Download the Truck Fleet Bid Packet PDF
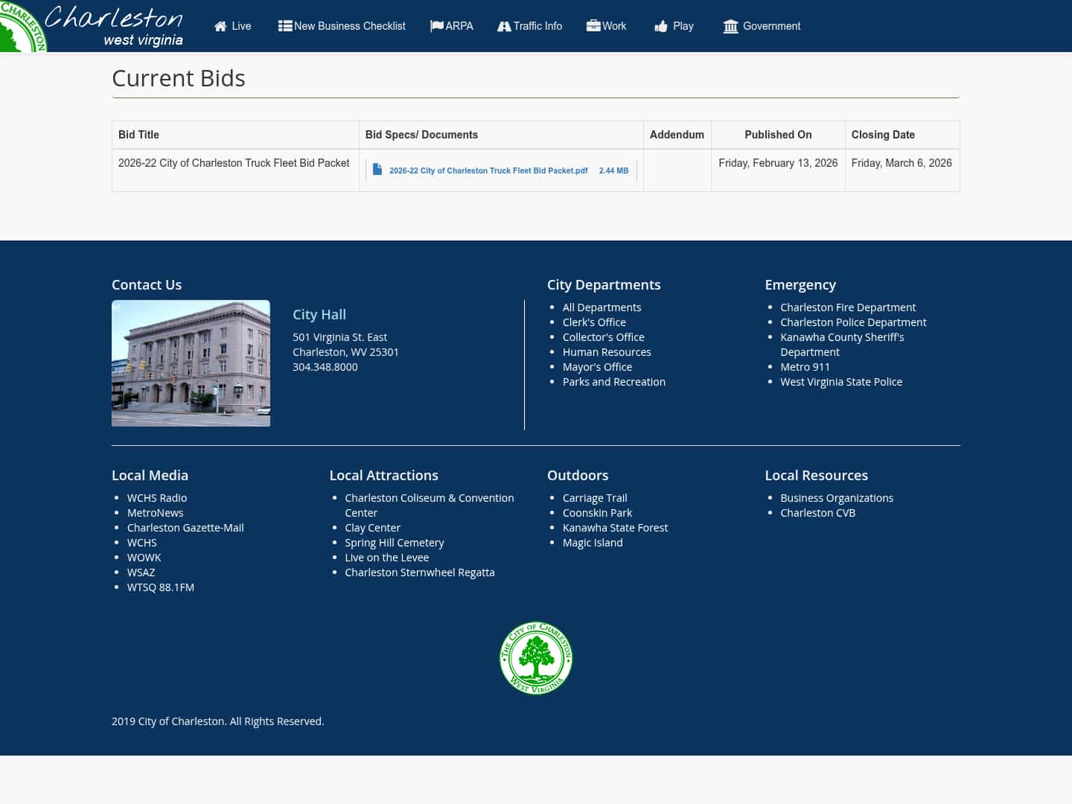This screenshot has height=804, width=1072. point(488,170)
